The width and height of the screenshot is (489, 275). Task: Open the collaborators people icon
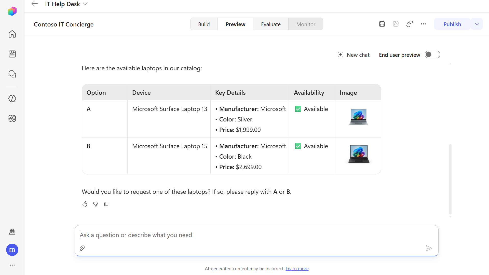click(410, 24)
